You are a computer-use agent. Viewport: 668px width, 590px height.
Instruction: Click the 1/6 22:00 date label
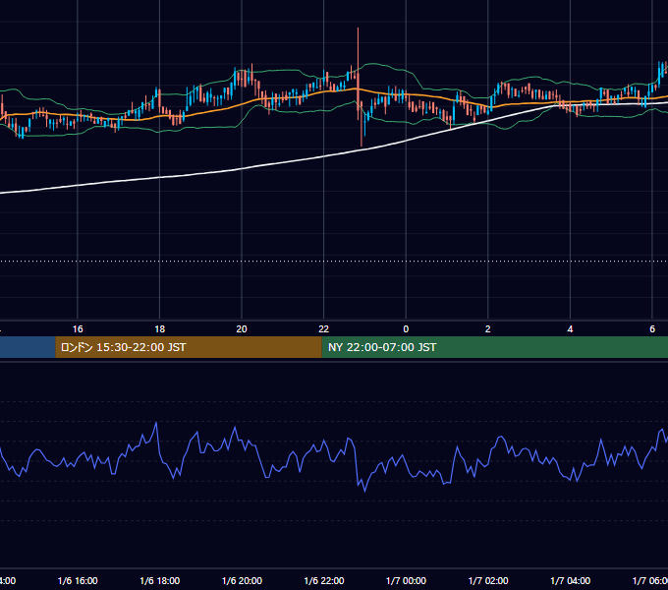(324, 580)
